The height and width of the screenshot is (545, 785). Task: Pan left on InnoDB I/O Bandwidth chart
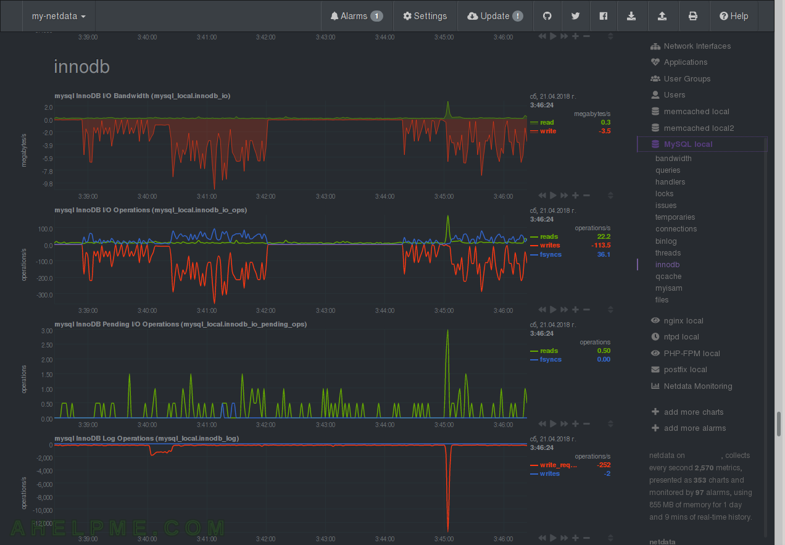pyautogui.click(x=542, y=196)
